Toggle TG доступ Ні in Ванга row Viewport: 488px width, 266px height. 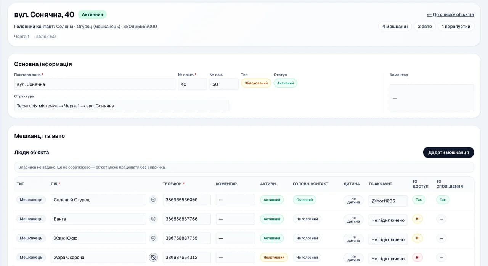tap(417, 219)
